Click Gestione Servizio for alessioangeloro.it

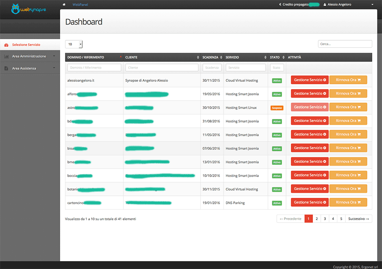[x=310, y=80]
